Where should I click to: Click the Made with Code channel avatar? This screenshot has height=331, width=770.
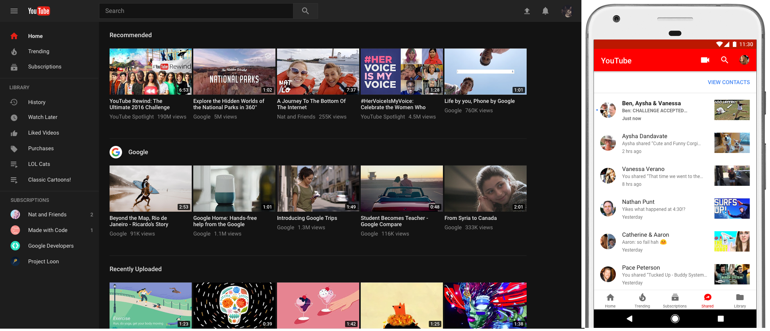click(x=15, y=230)
